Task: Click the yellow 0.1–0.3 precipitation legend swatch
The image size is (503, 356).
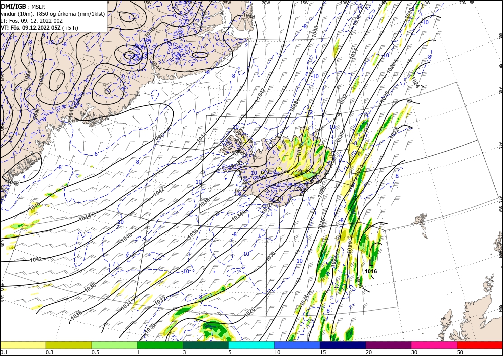Action: (23, 345)
